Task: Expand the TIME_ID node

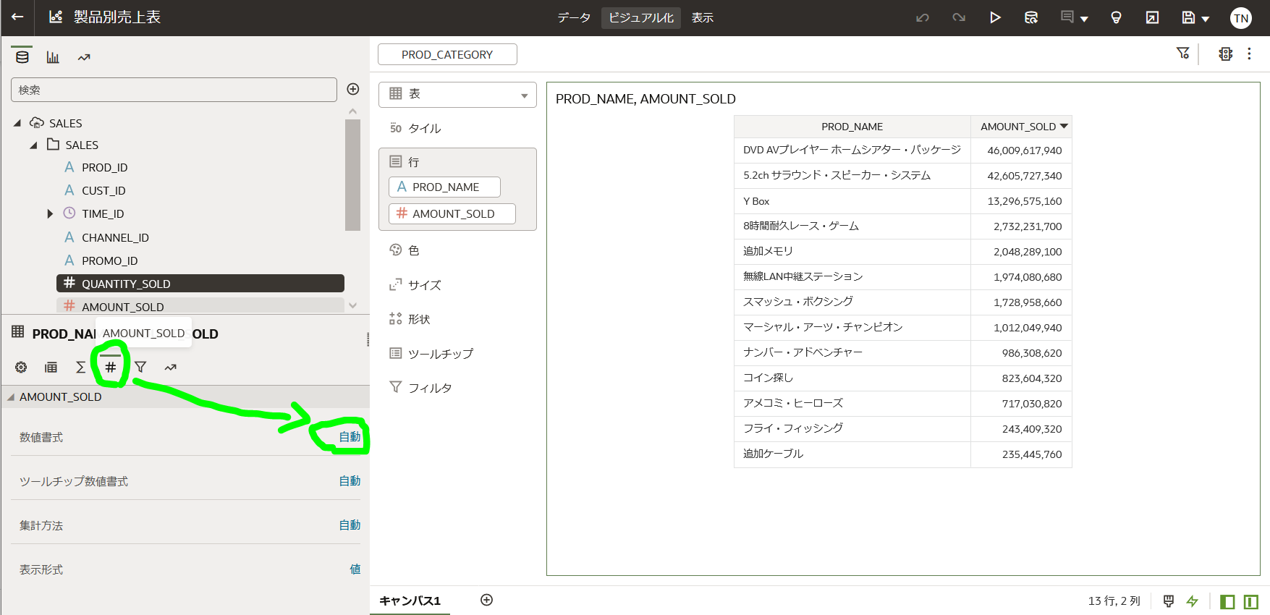Action: (50, 213)
